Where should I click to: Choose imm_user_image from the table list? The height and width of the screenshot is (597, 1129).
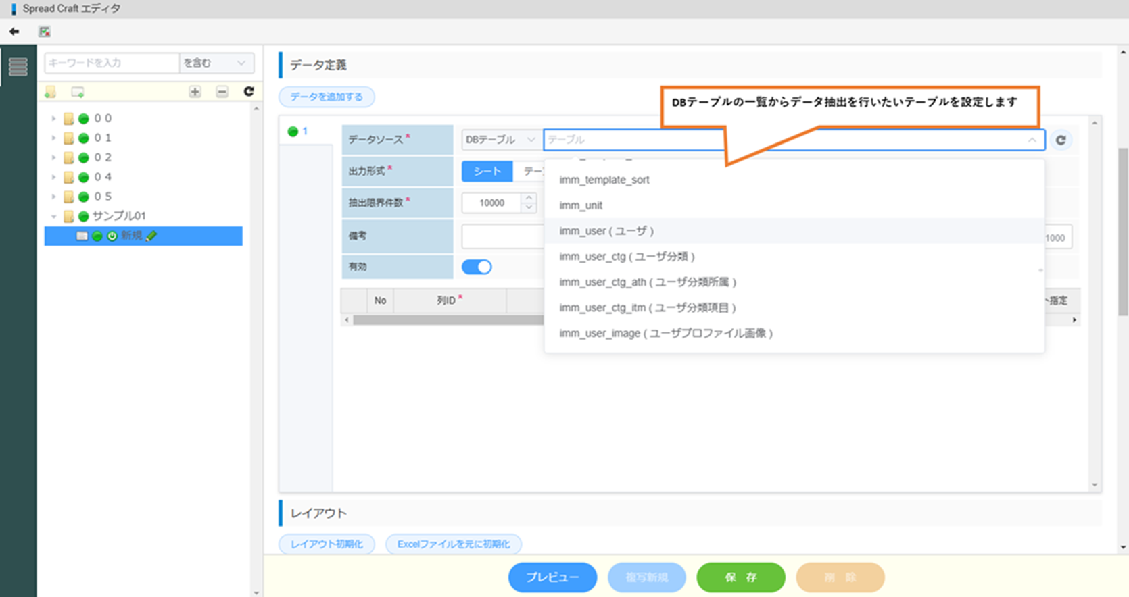click(x=665, y=333)
